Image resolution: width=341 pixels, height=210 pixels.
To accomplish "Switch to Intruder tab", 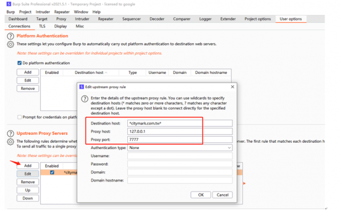I will [x=82, y=19].
